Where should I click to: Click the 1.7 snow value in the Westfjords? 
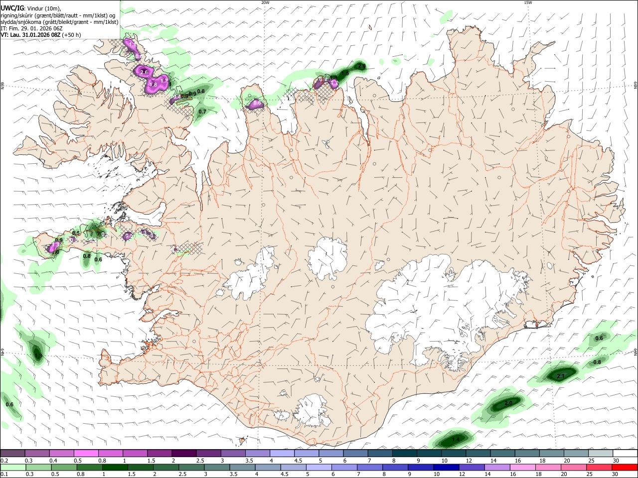click(x=164, y=81)
